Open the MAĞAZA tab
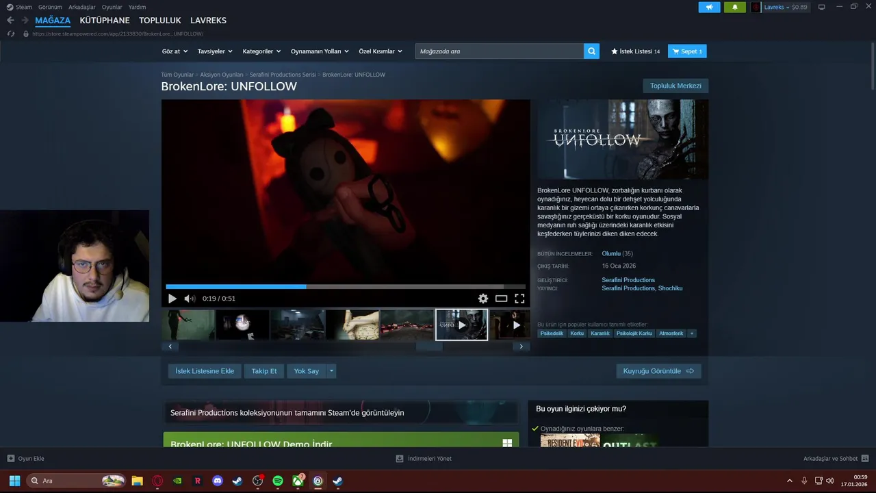This screenshot has height=493, width=876. (x=53, y=21)
